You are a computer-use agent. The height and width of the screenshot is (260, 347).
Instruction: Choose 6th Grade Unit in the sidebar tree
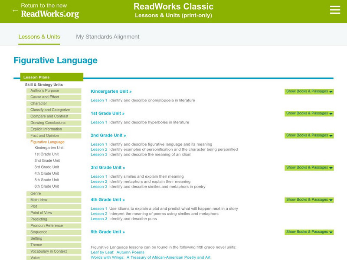tap(47, 186)
